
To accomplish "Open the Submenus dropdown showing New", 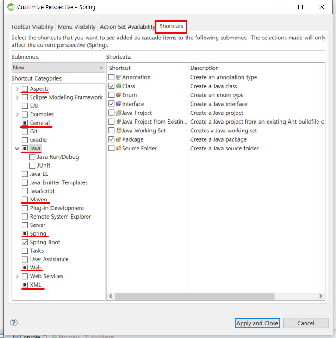I will (x=58, y=68).
